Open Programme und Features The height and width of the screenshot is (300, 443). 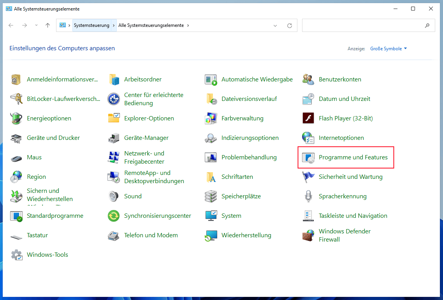tap(353, 157)
